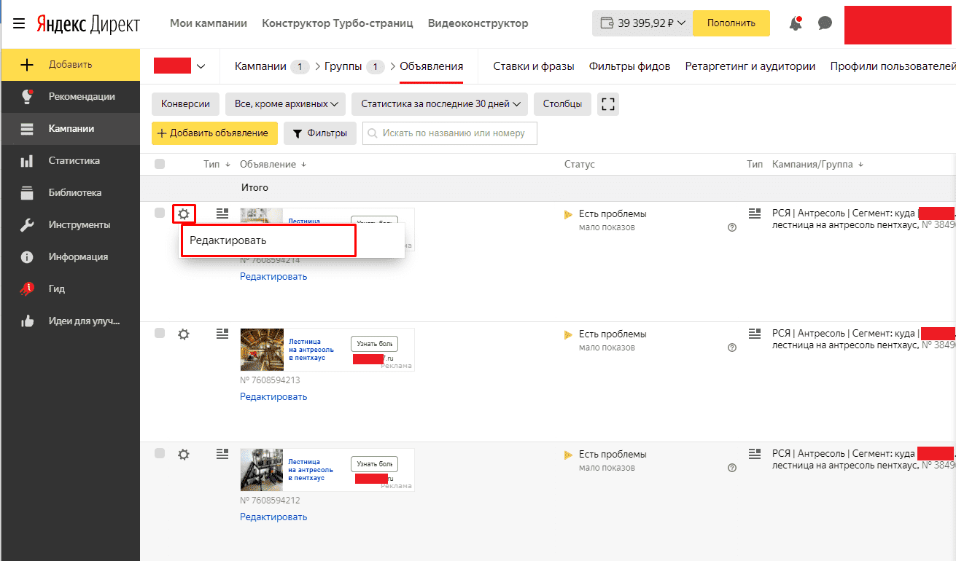Tick the select-all checkbox in the table header
956x561 pixels.
[160, 165]
